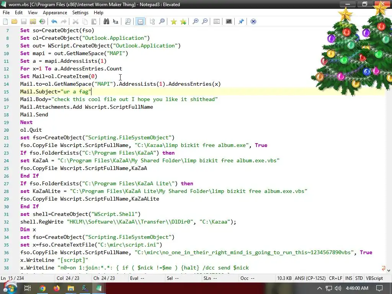The image size is (392, 294).
Task: Click the 'SLn --' status entry
Action: (210, 278)
